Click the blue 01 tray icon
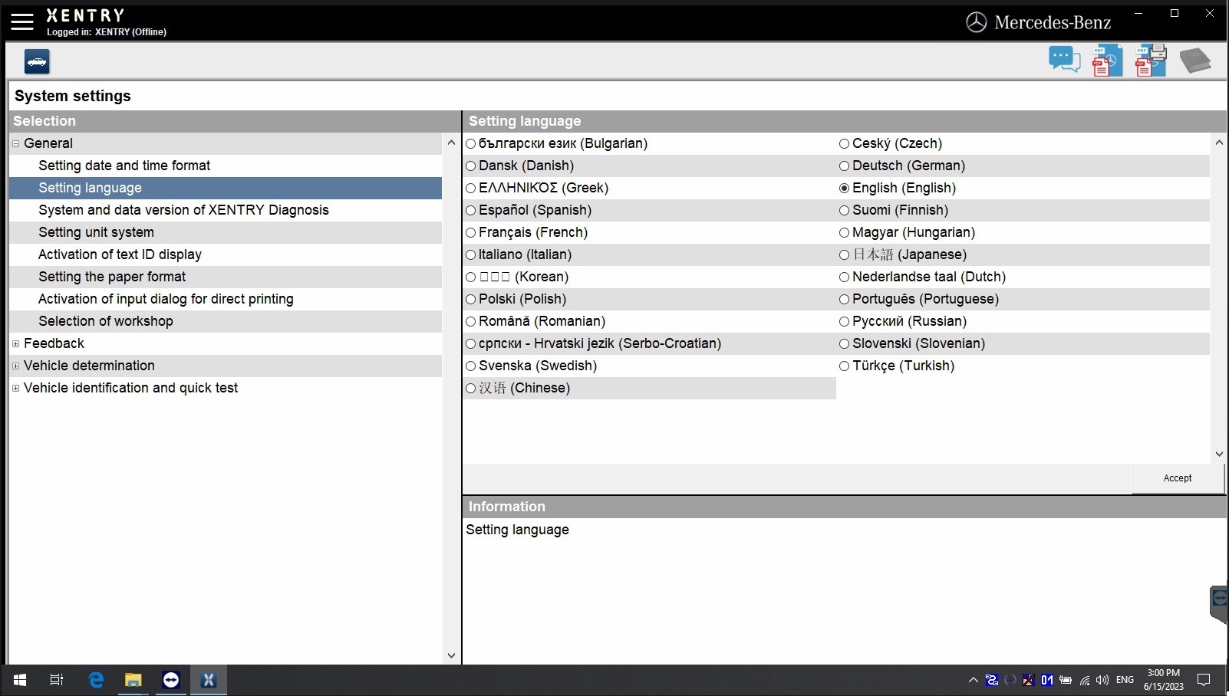The image size is (1229, 696). click(1047, 680)
